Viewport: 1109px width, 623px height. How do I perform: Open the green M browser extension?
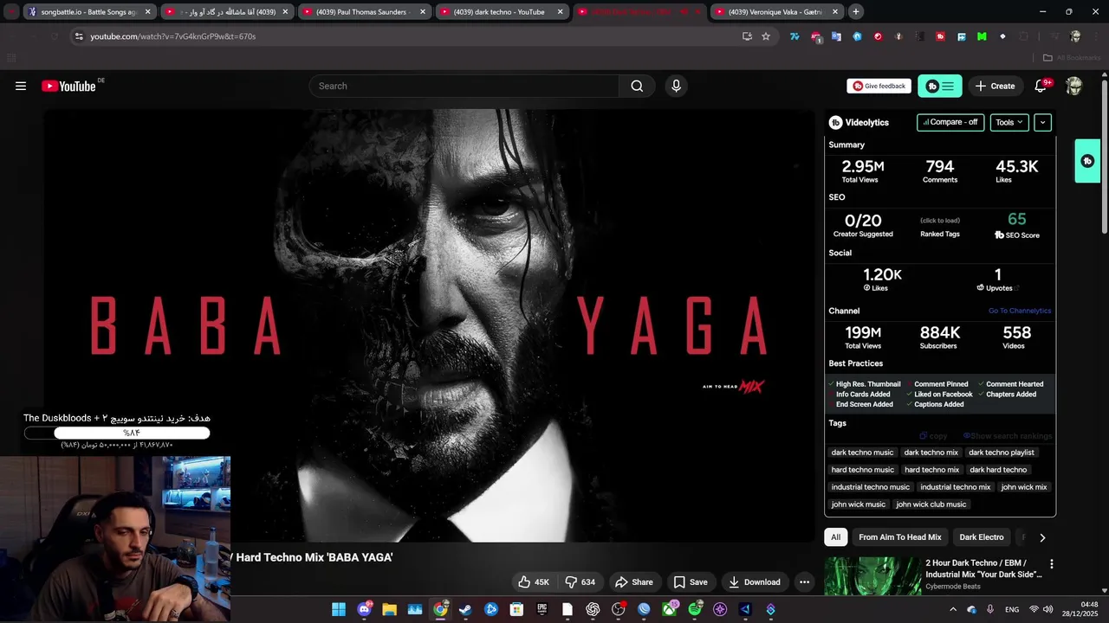pyautogui.click(x=982, y=36)
